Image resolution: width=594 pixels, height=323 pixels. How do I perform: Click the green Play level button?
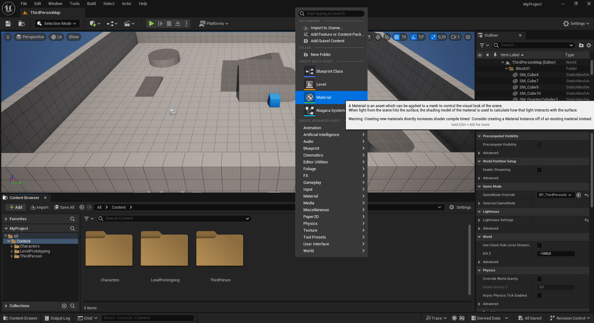point(151,24)
